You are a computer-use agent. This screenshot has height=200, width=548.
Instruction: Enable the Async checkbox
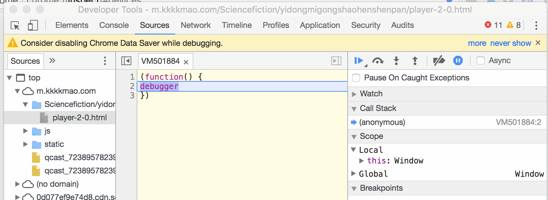tap(481, 60)
